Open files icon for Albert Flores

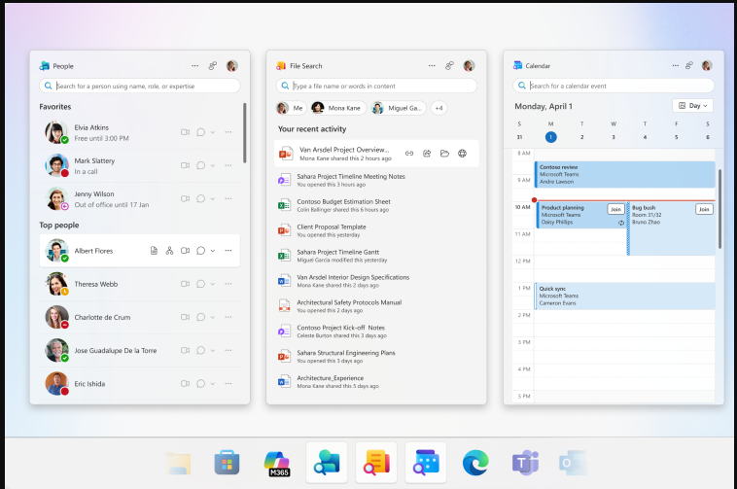[x=154, y=251]
